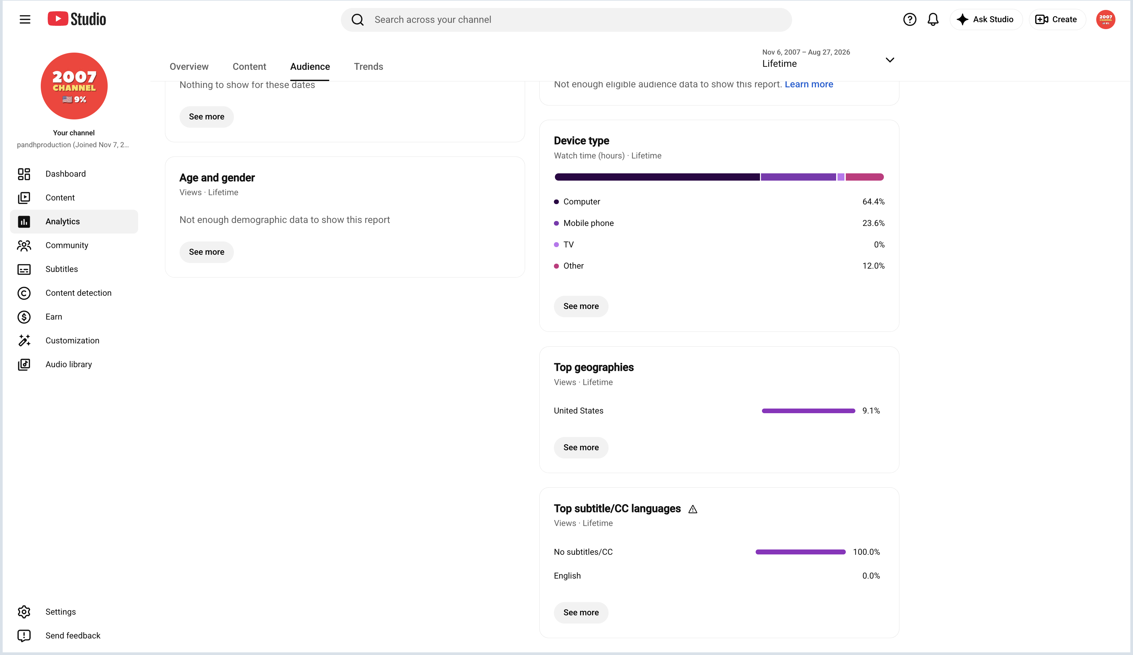The image size is (1133, 655).
Task: Follow the Learn more link
Action: 808,84
